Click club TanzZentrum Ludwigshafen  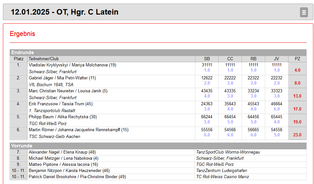(222, 170)
